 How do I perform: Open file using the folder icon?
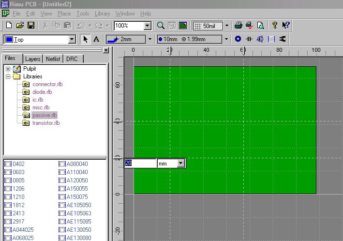20,25
